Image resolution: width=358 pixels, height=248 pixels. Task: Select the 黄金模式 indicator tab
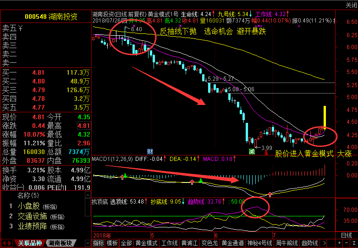147,242
